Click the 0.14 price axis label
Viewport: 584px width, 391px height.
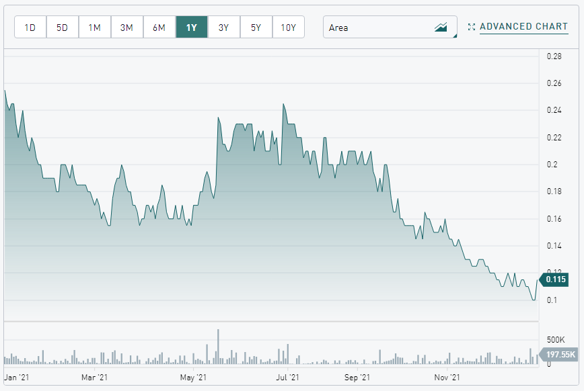[554, 245]
